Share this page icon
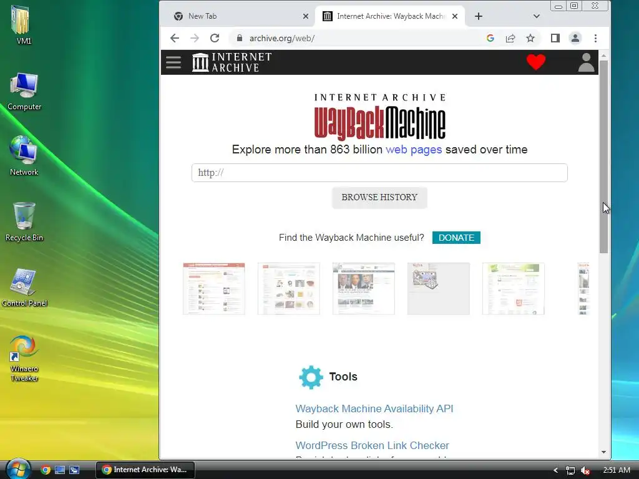Viewport: 639px width, 479px height. click(x=510, y=38)
